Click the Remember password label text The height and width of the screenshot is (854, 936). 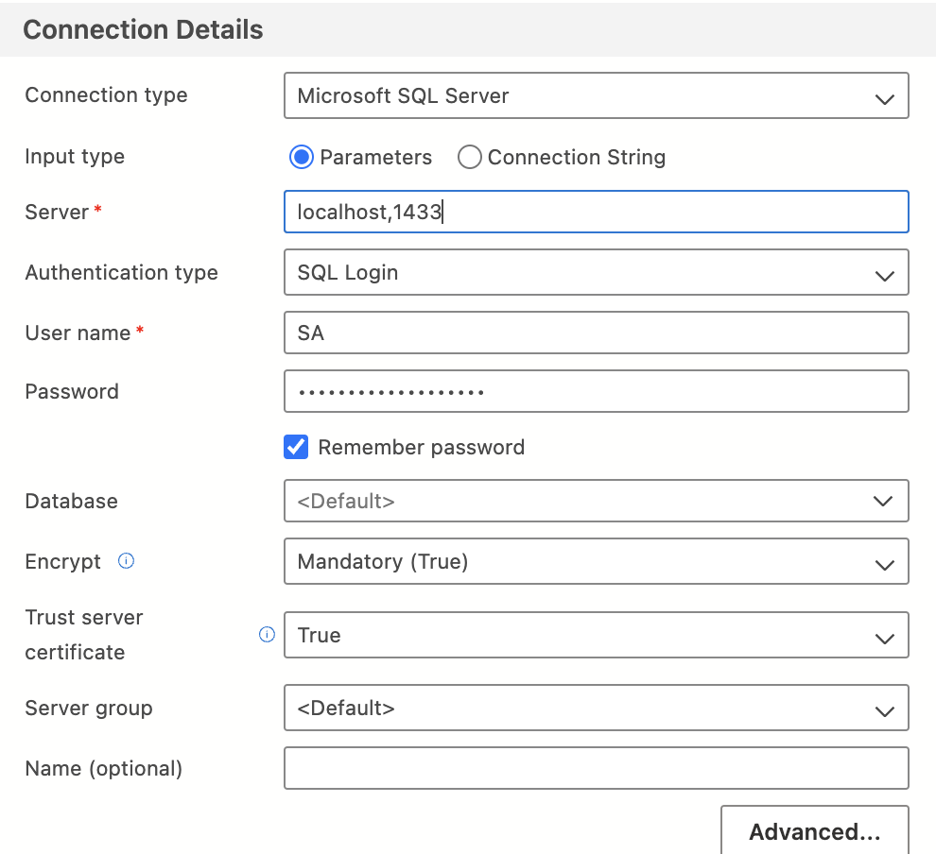[422, 447]
